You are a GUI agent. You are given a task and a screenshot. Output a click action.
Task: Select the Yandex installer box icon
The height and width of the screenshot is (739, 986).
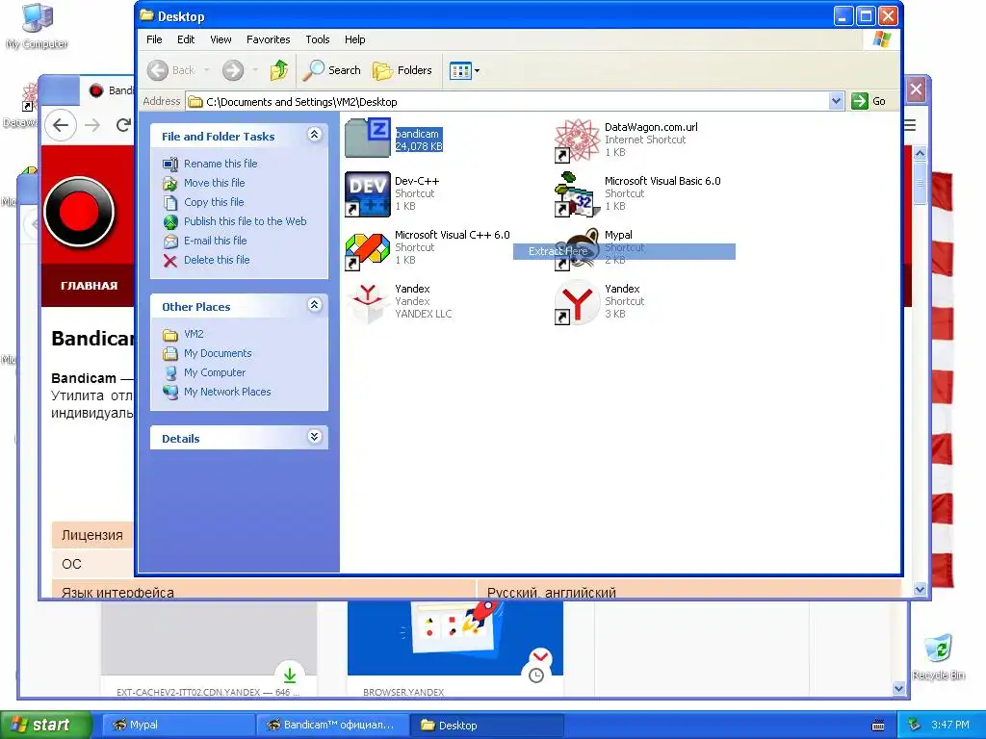(x=368, y=303)
